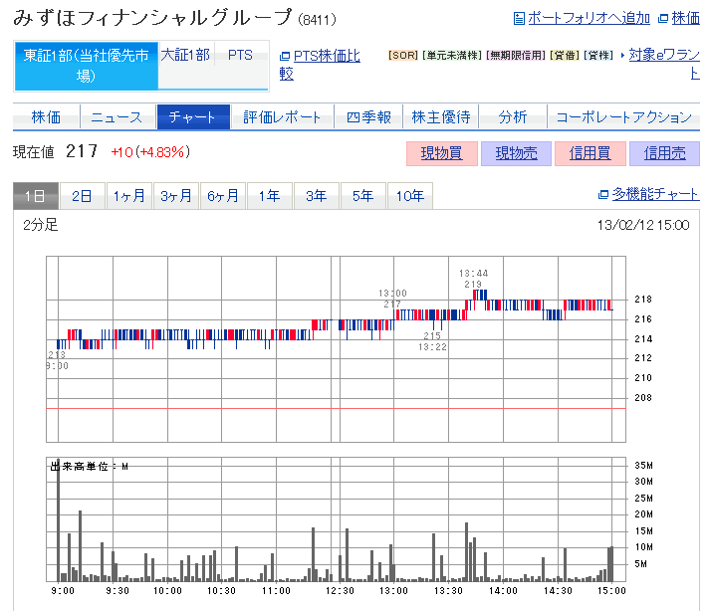Viewport: 710px width, 611px height.
Task: Select the 東証1部 market tab
Action: pos(86,65)
